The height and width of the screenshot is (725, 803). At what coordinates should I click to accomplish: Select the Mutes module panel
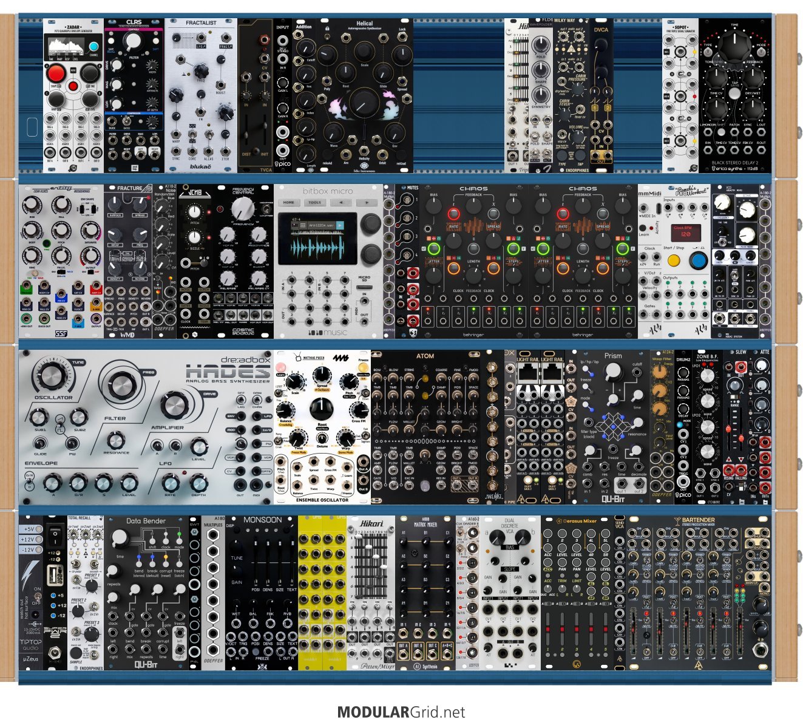[x=407, y=261]
